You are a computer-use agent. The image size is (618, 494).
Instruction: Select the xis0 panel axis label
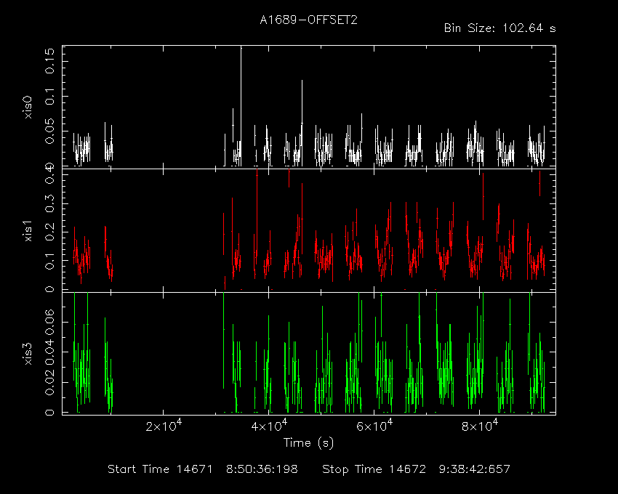click(x=28, y=108)
